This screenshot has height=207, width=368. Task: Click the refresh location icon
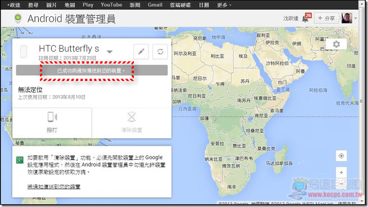pyautogui.click(x=160, y=52)
